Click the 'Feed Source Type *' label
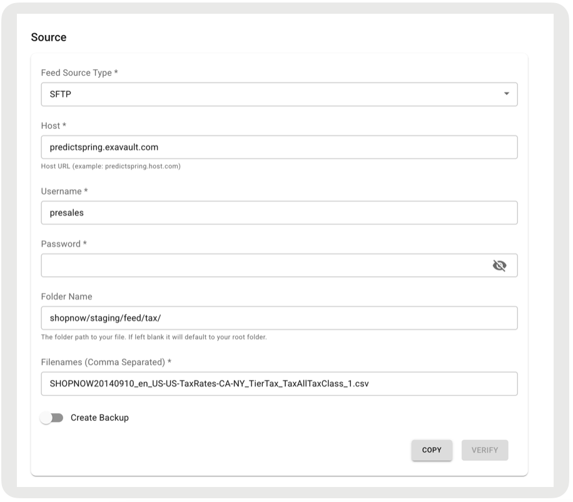The width and height of the screenshot is (573, 502). (79, 73)
